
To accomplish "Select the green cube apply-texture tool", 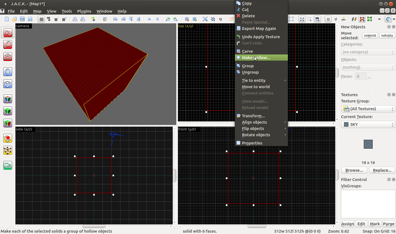I will pyautogui.click(x=8, y=111).
